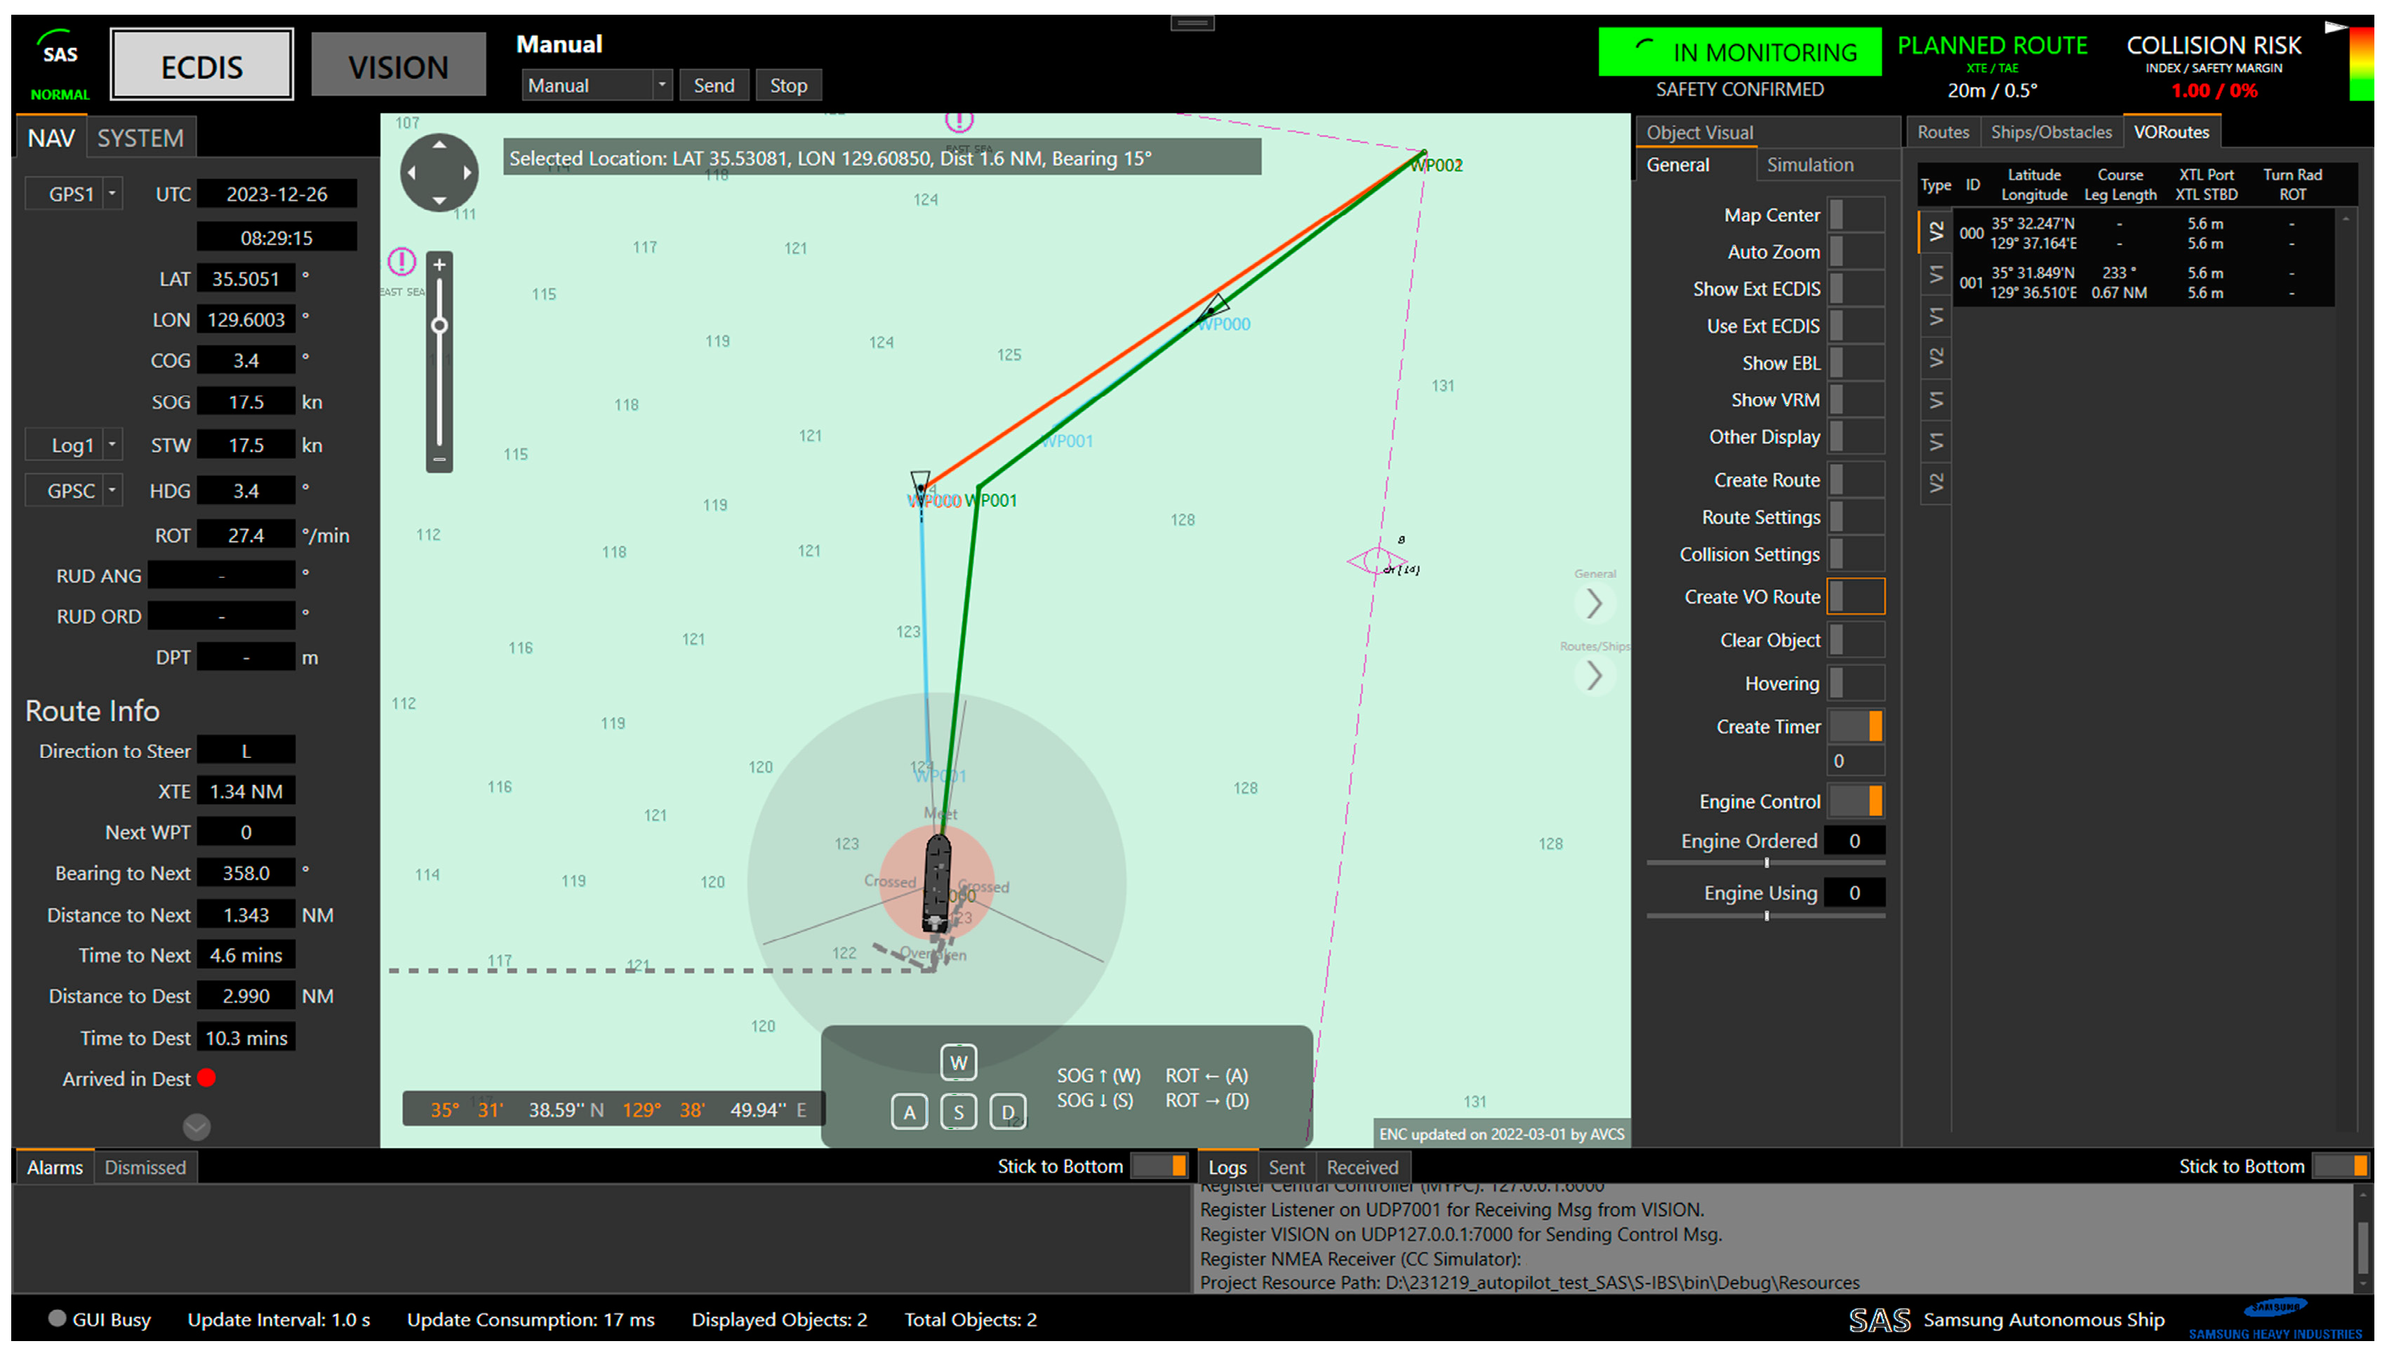The width and height of the screenshot is (2387, 1353).
Task: Click the zoom out minus icon on map
Action: (439, 459)
